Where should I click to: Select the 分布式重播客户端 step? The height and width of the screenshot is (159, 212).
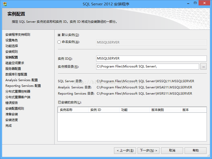[18, 97]
